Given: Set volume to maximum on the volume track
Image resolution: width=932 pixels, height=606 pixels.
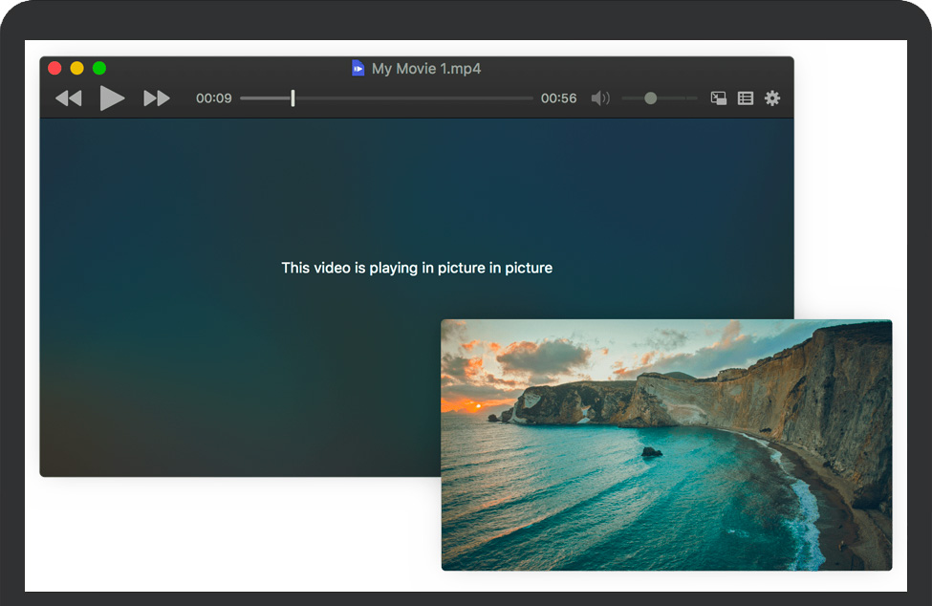Looking at the screenshot, I should coord(696,98).
